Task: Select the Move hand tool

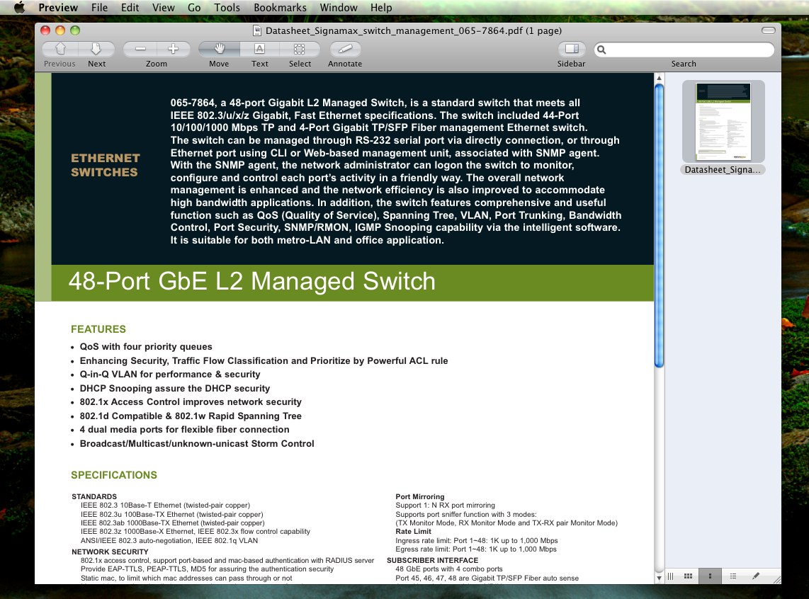Action: pos(219,49)
